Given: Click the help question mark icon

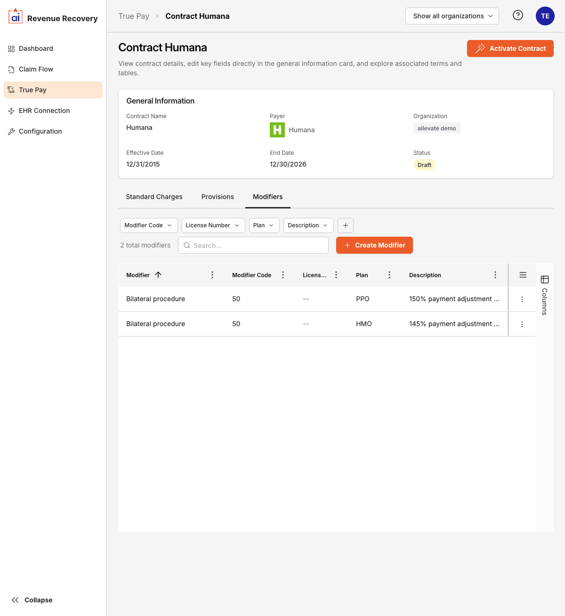Looking at the screenshot, I should [x=517, y=16].
